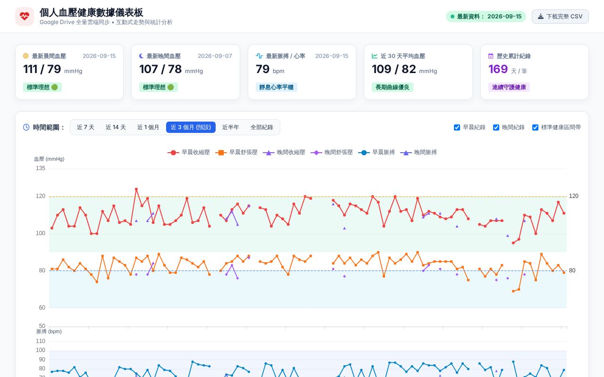This screenshot has height=377, width=604.
Task: Select the 近 7 天 time range
Action: pos(85,127)
